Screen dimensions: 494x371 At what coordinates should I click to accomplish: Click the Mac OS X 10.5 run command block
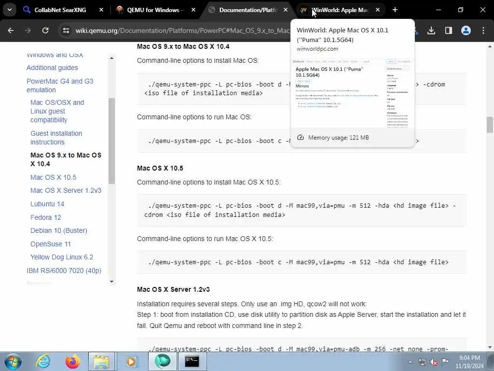(302, 262)
